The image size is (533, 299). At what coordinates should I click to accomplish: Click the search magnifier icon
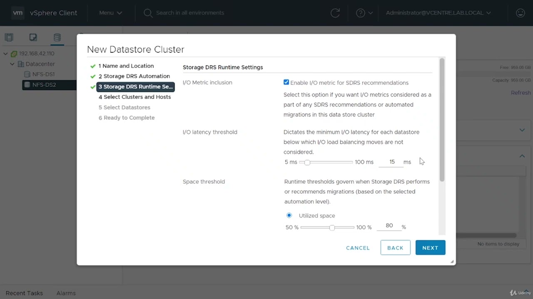pos(148,13)
